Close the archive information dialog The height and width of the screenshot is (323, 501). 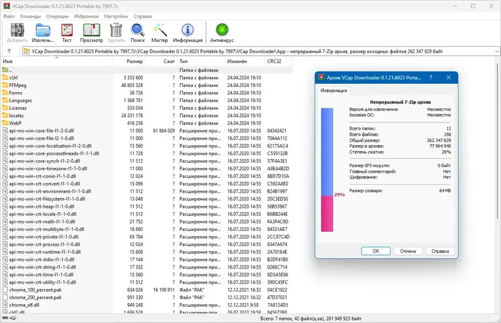coord(448,78)
